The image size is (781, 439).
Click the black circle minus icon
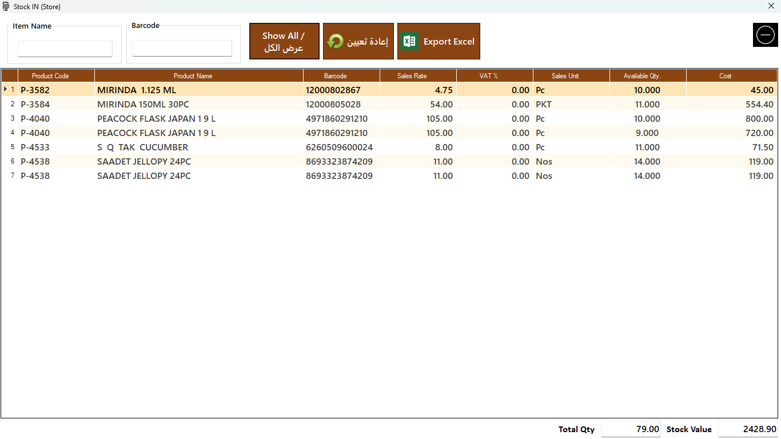[x=765, y=35]
